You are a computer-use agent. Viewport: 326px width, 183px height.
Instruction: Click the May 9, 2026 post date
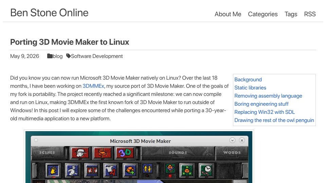tap(24, 56)
